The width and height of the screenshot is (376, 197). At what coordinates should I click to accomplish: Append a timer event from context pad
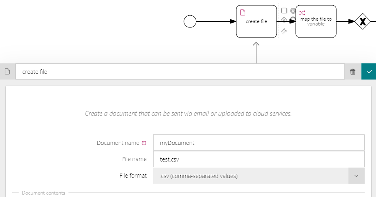293,11
